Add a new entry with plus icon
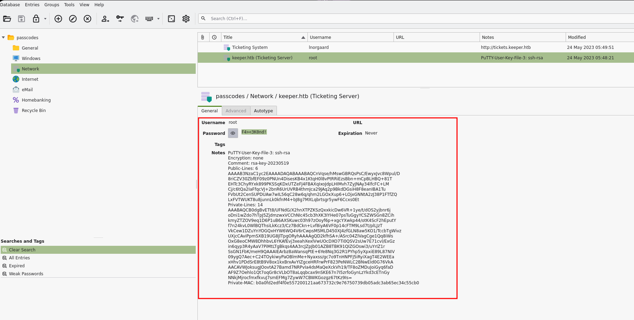 [x=58, y=19]
